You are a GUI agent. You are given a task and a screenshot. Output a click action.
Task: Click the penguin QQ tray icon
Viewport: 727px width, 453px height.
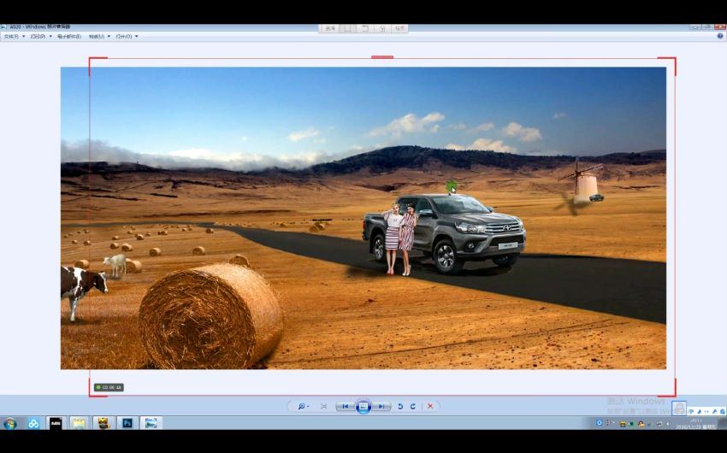[641, 424]
